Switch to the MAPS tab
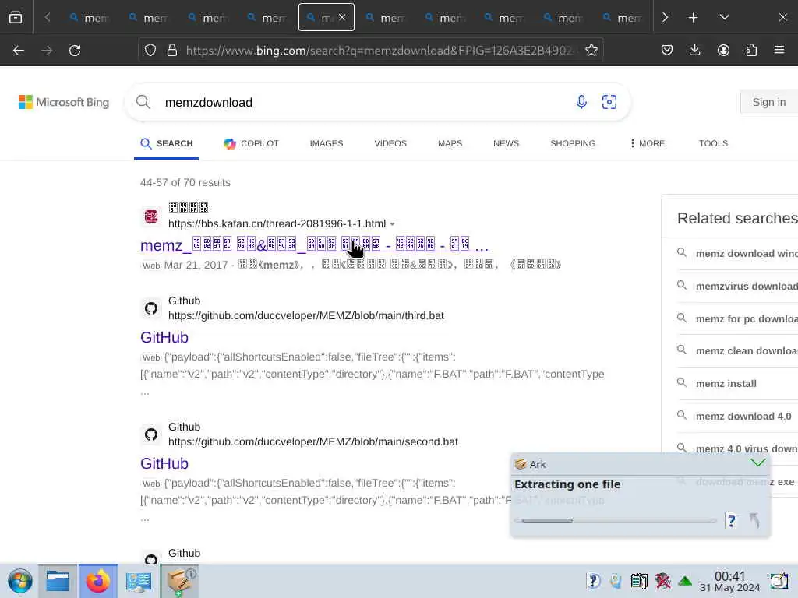 tap(450, 143)
